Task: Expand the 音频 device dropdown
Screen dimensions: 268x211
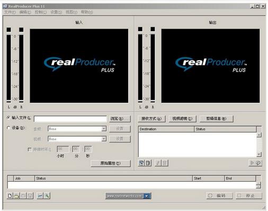Action: [104, 129]
